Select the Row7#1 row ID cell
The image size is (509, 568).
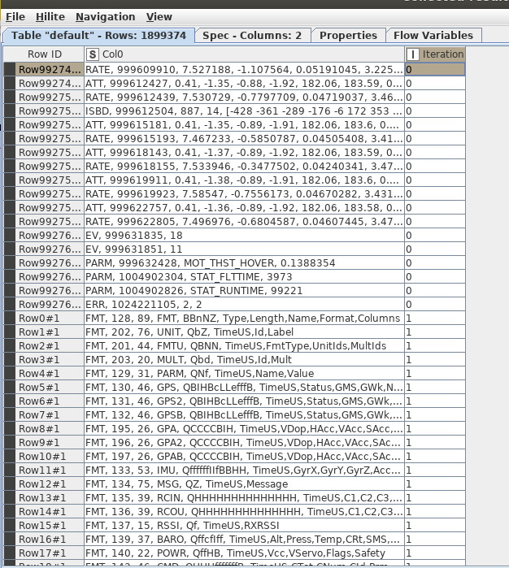pyautogui.click(x=50, y=414)
